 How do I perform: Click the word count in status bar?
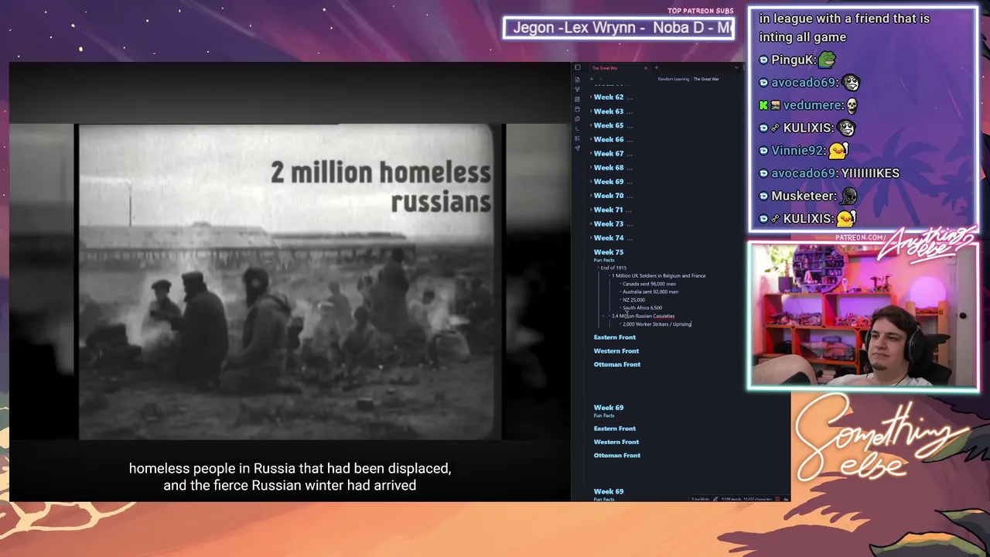[x=731, y=499]
